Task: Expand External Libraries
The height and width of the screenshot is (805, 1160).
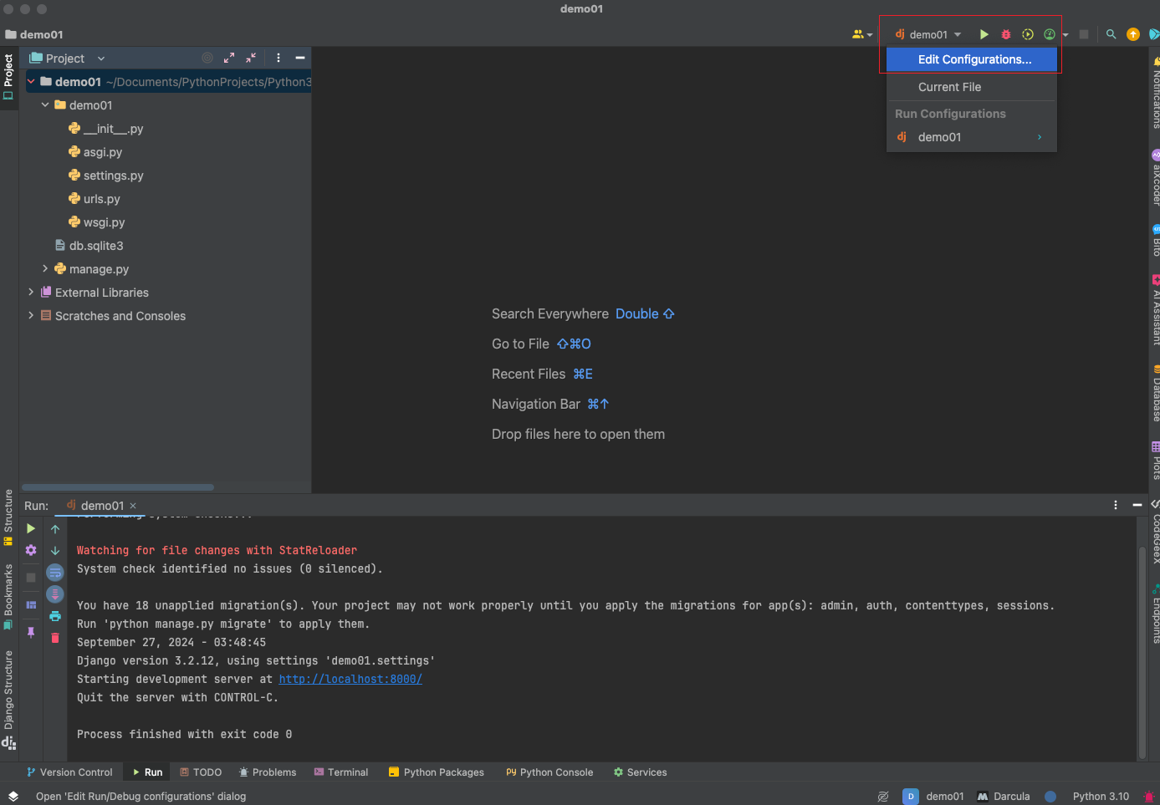Action: coord(31,293)
